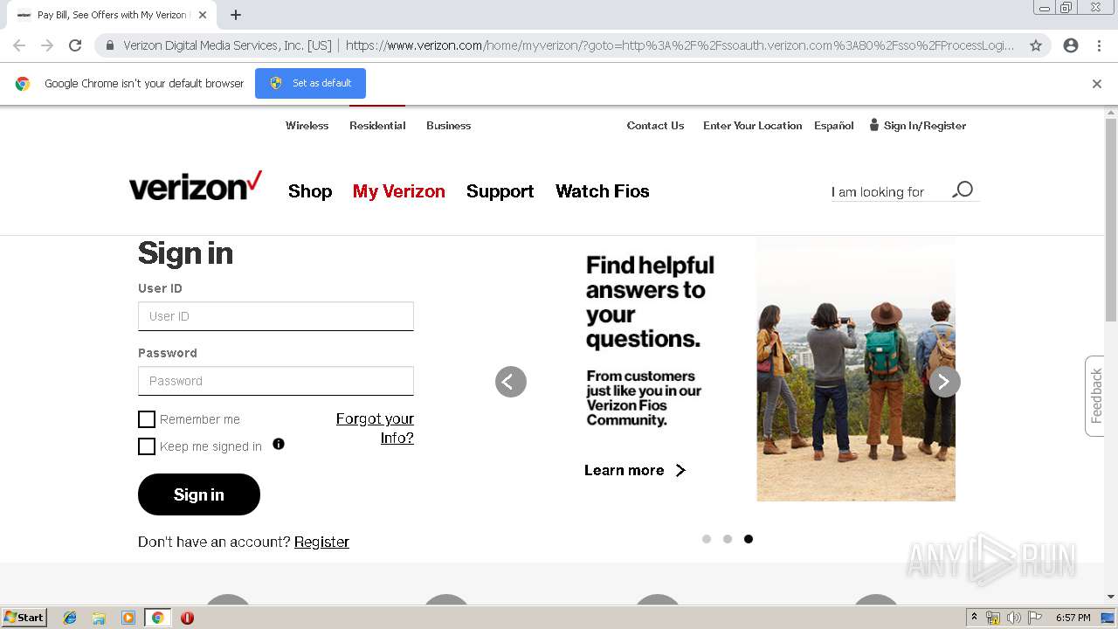
Task: Bookmark page with the star icon
Action: click(1036, 45)
